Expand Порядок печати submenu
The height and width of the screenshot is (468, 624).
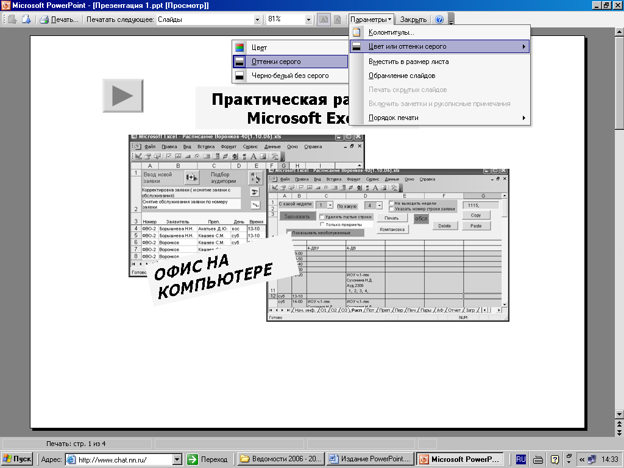[x=440, y=118]
